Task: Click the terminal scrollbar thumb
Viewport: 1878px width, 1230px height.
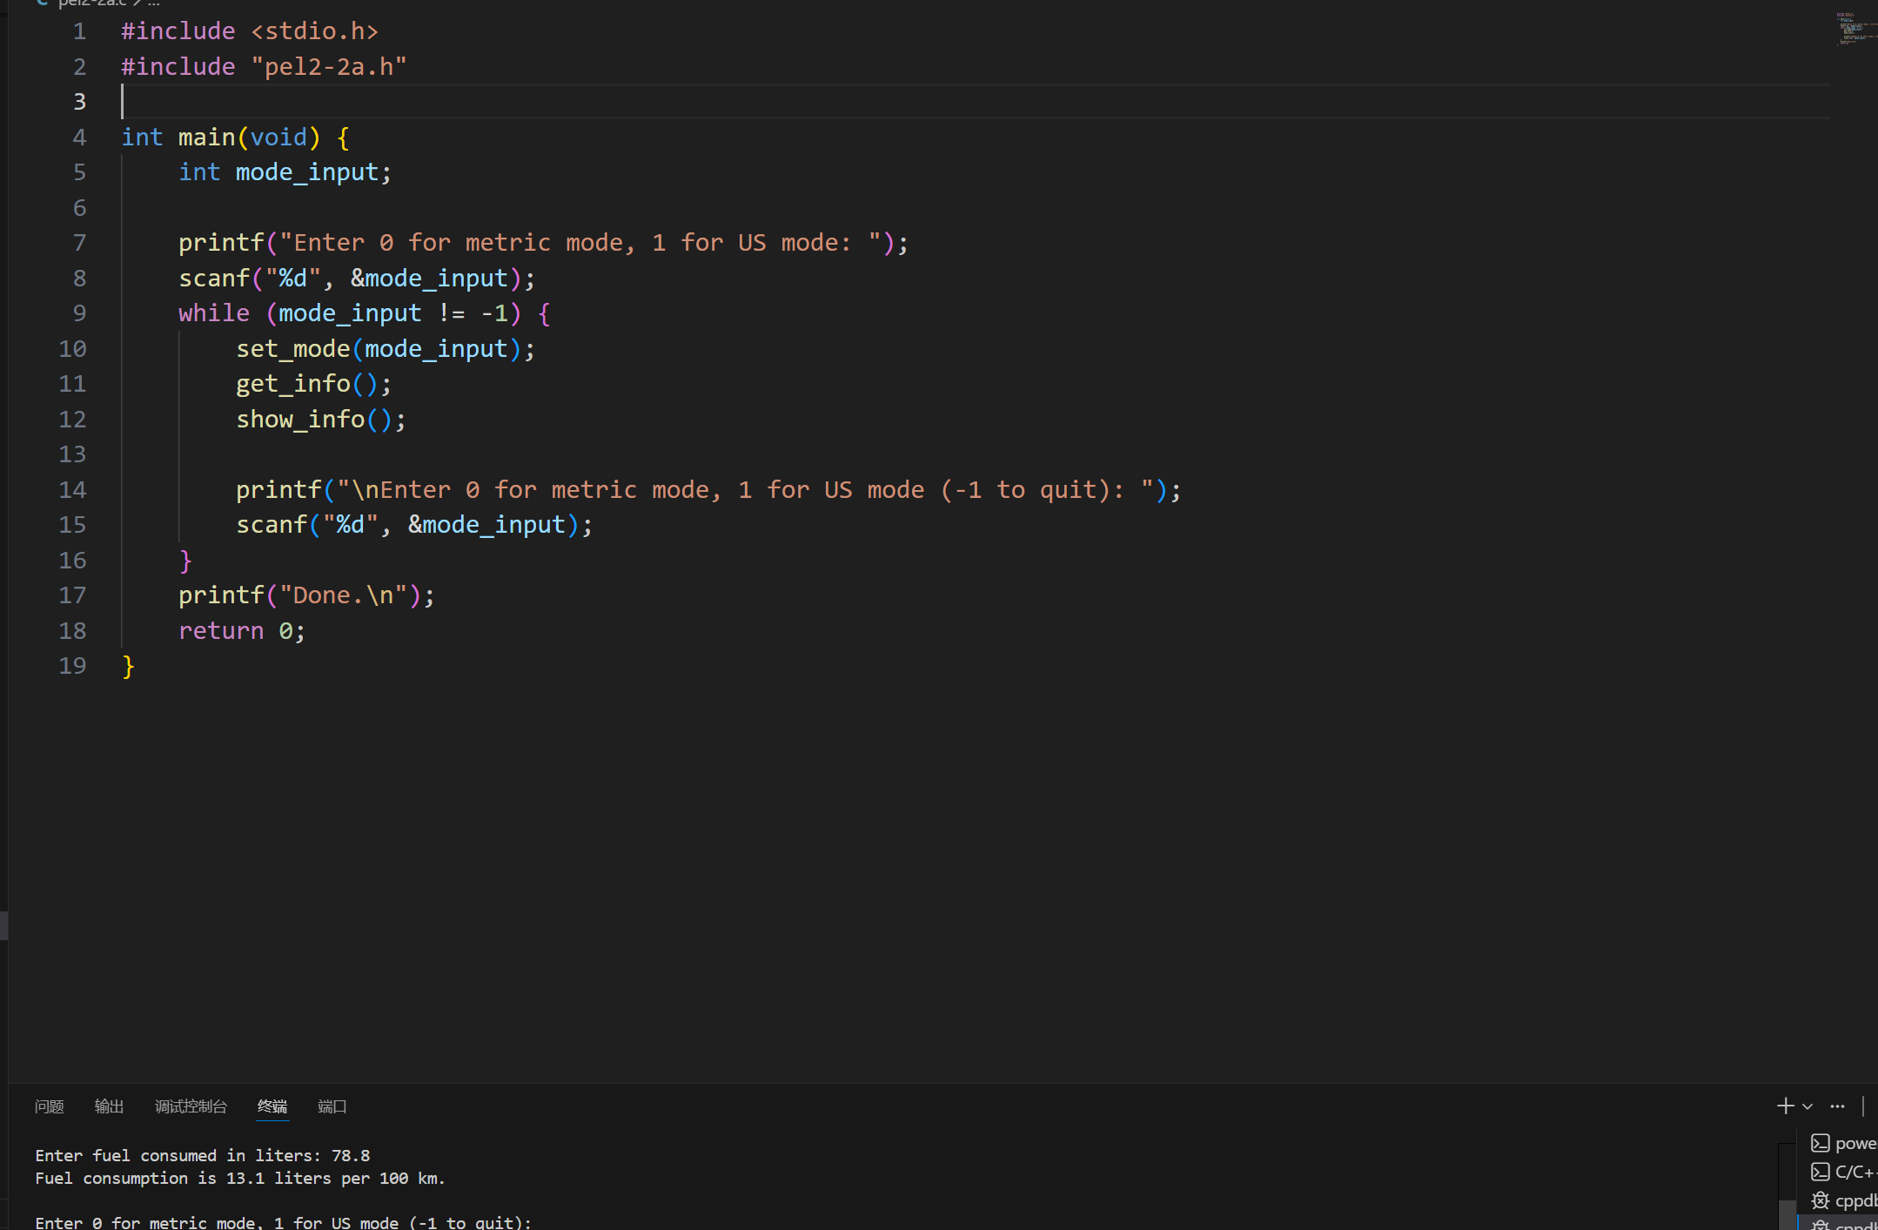Action: click(1786, 1213)
